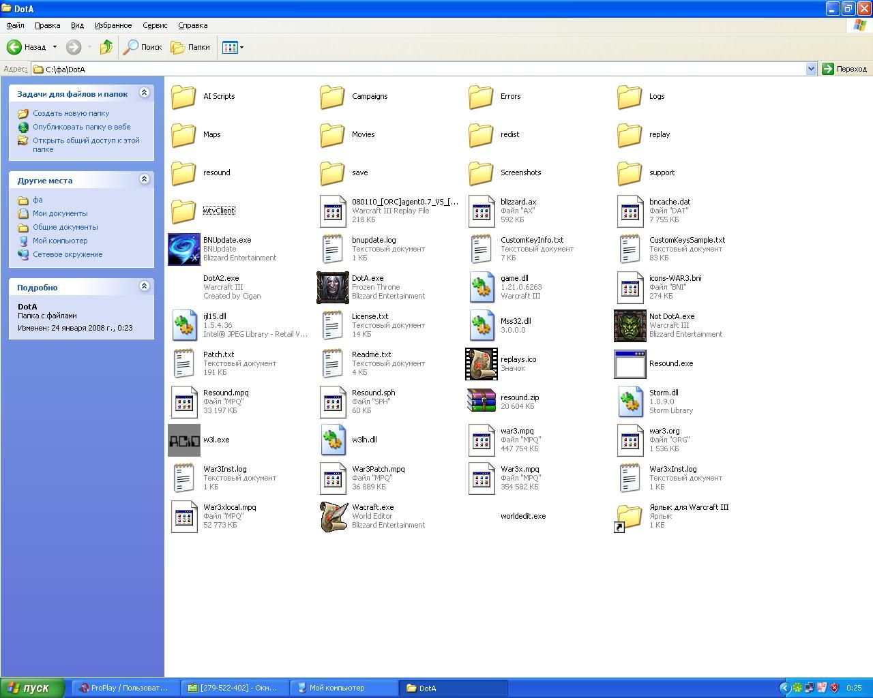Screen dimensions: 873x698
Task: Open the Start (пуск) menu
Action: tap(32, 688)
